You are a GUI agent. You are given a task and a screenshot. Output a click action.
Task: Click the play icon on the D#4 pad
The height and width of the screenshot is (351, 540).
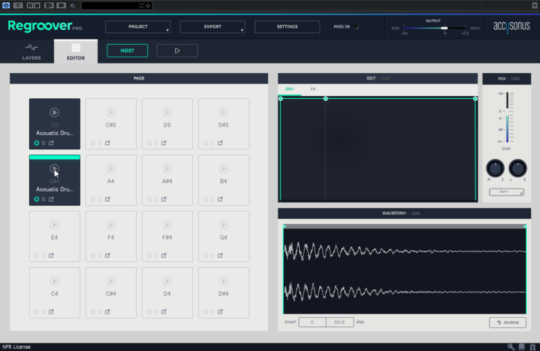click(223, 281)
